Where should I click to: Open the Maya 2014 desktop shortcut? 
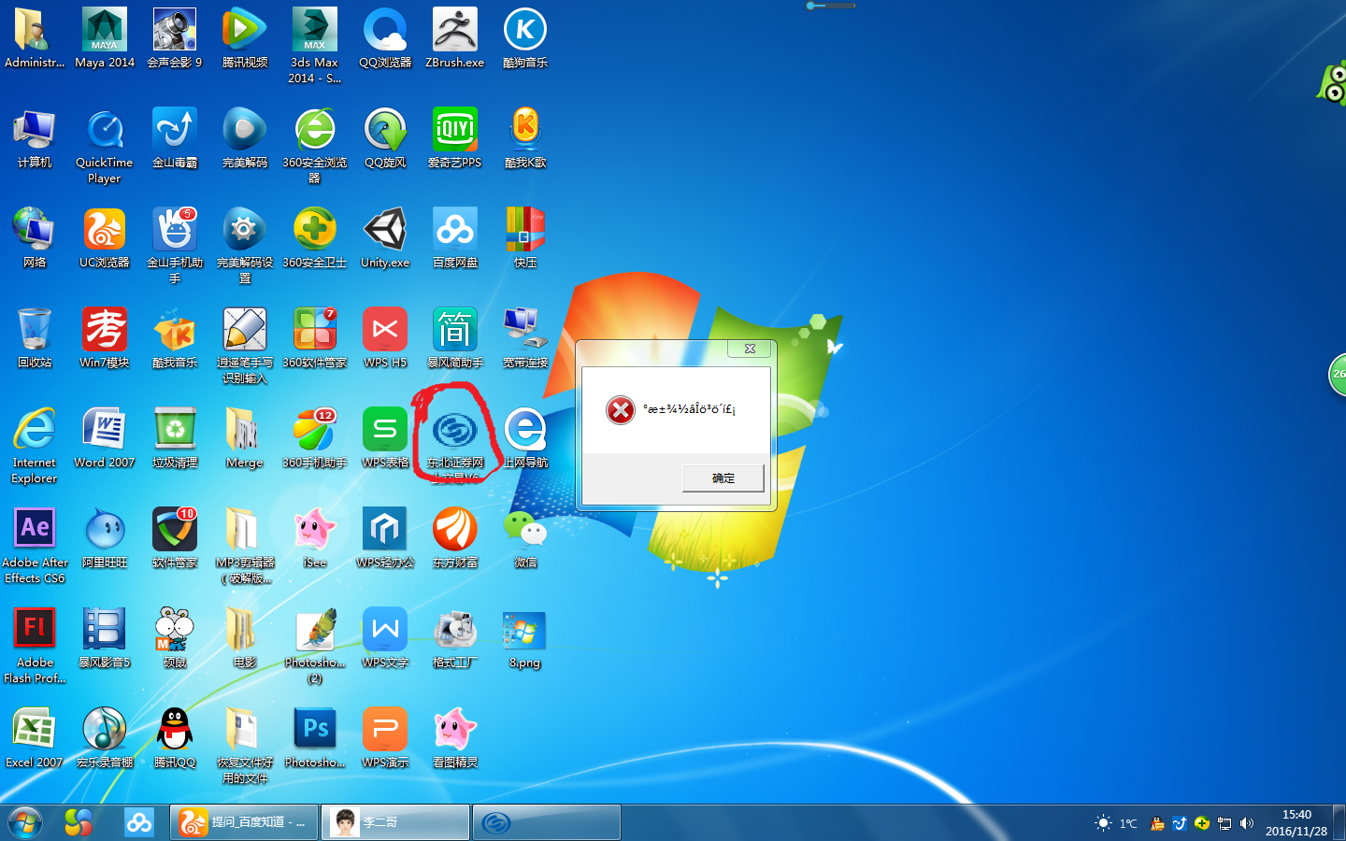click(x=104, y=33)
